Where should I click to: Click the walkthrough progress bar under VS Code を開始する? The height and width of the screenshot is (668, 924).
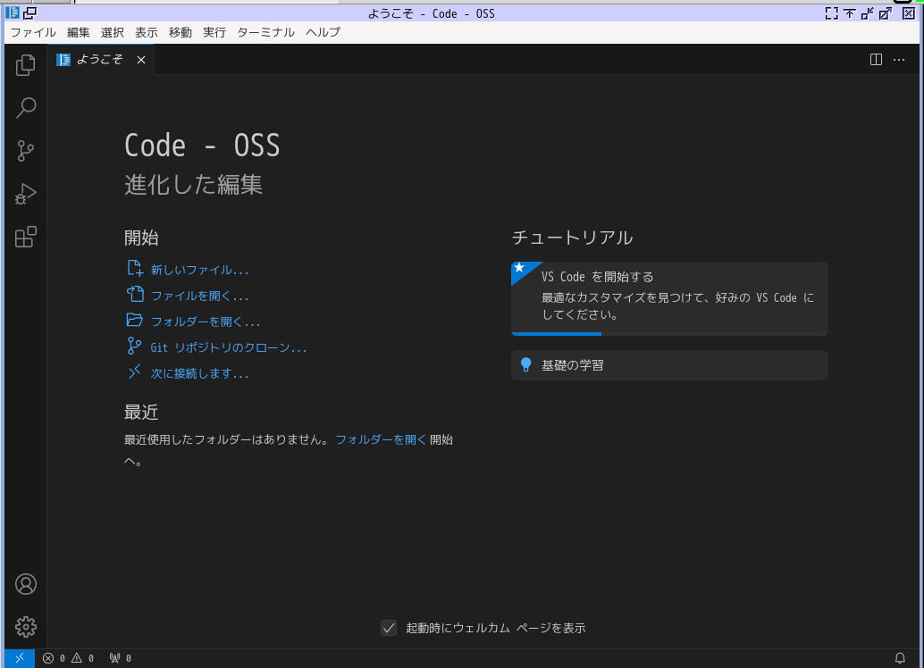click(669, 333)
